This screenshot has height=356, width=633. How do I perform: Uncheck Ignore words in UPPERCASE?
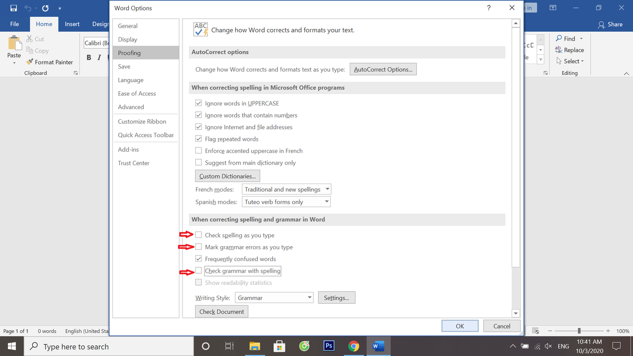point(199,103)
